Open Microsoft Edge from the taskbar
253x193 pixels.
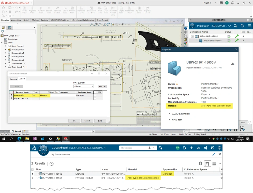pos(19,139)
